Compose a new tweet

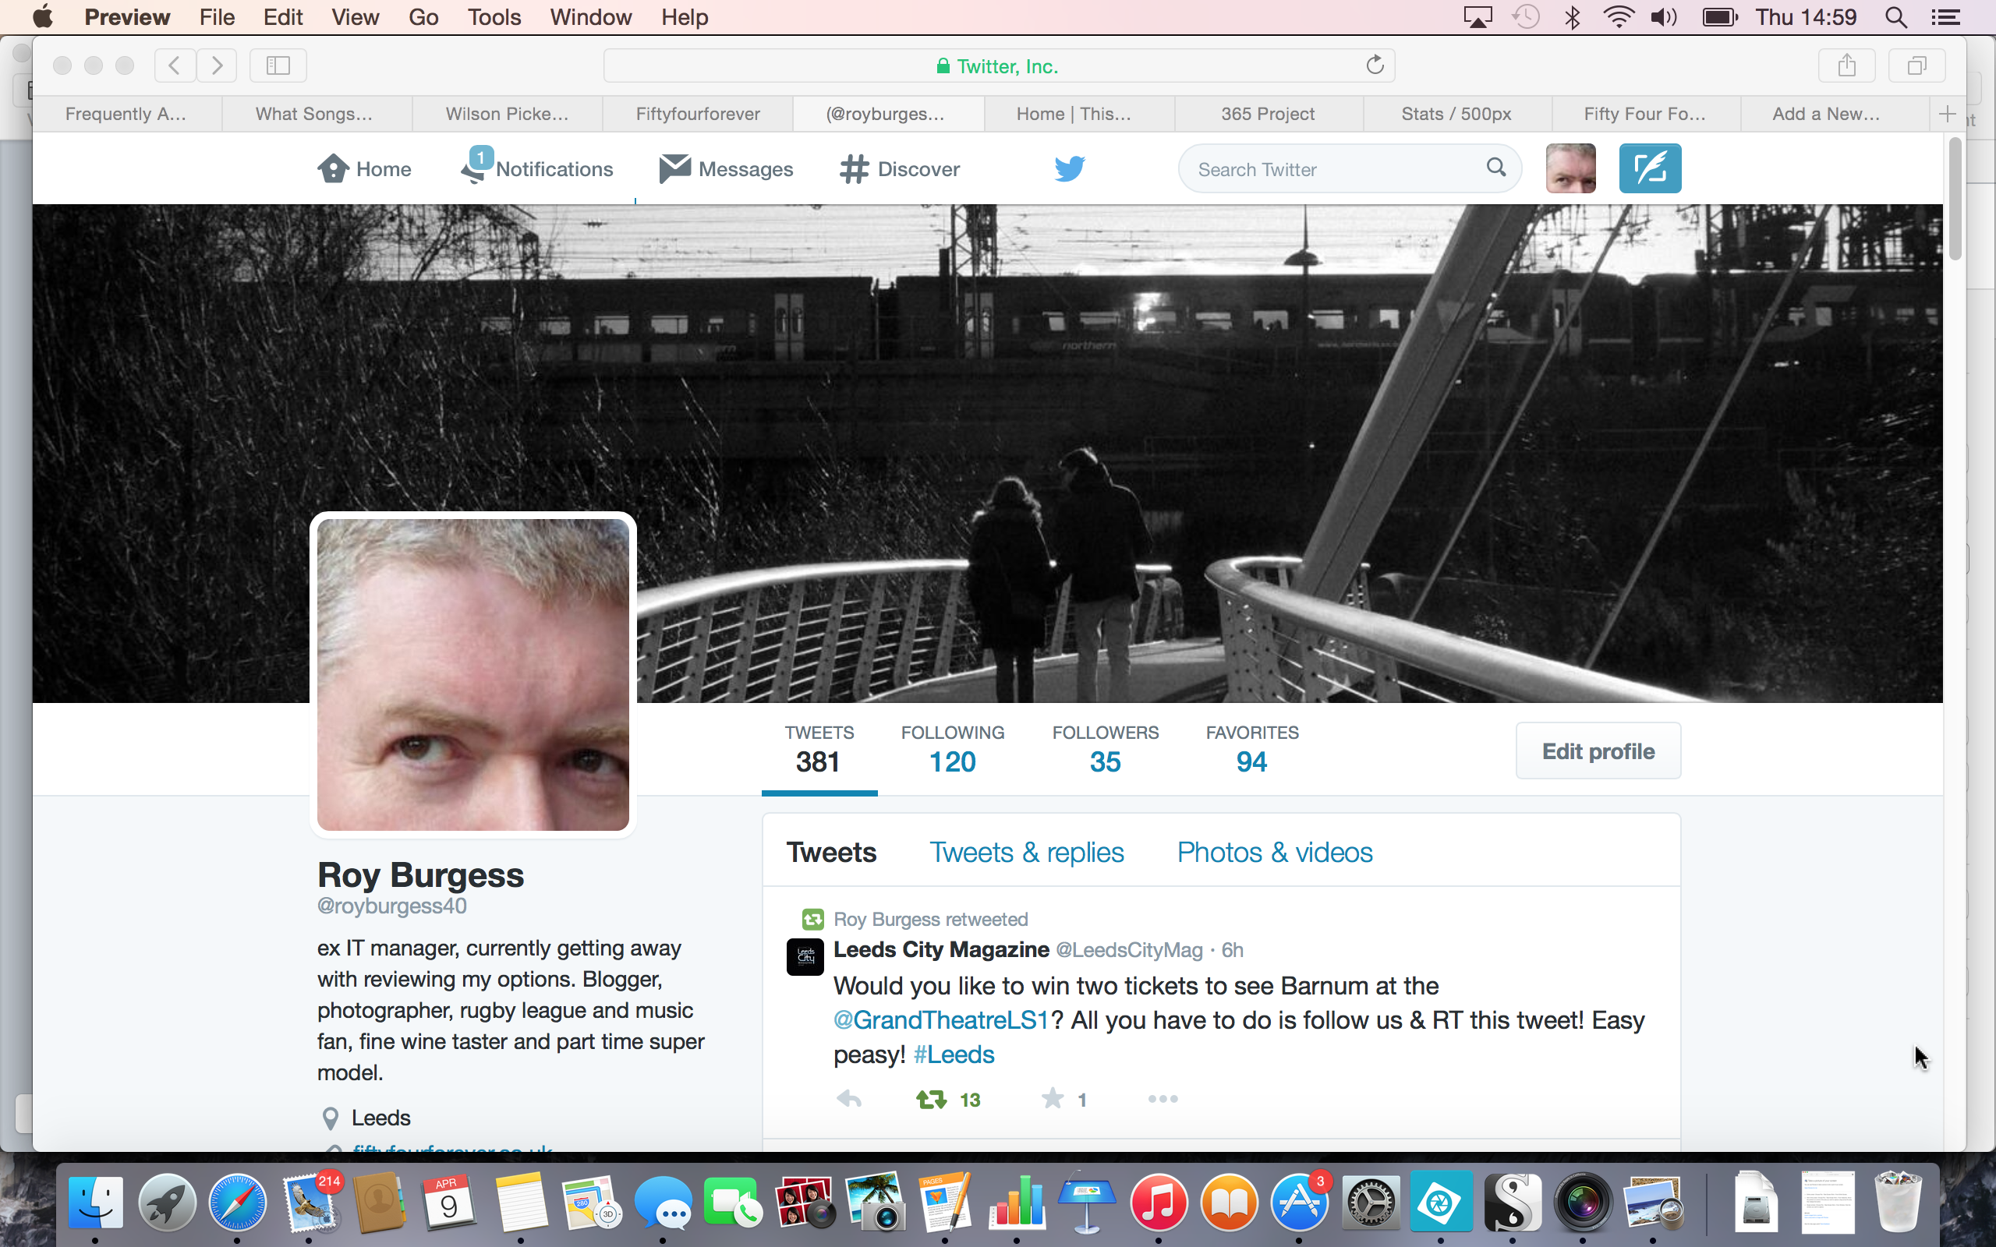tap(1650, 168)
